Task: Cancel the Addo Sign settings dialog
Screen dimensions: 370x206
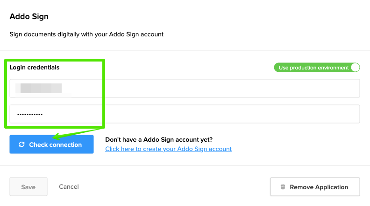Action: pyautogui.click(x=69, y=187)
